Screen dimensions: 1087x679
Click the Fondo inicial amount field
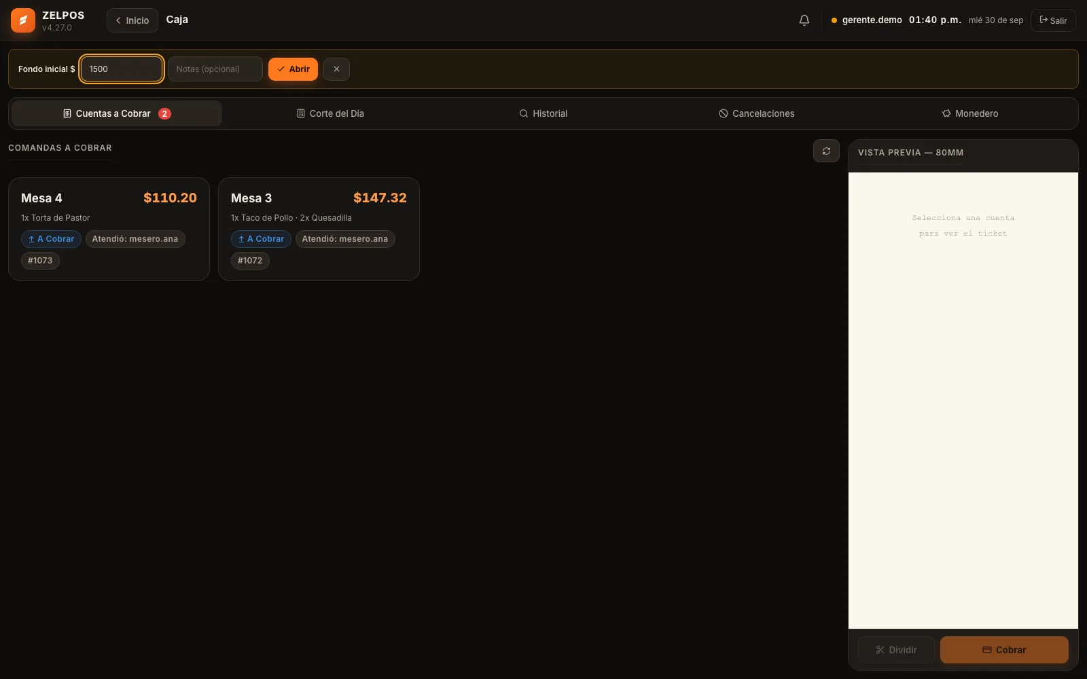pyautogui.click(x=122, y=69)
